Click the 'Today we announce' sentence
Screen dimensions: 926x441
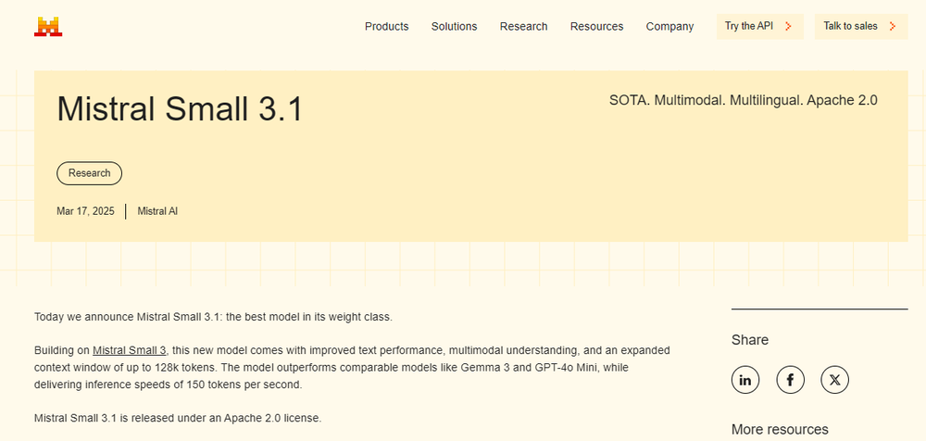(x=213, y=317)
